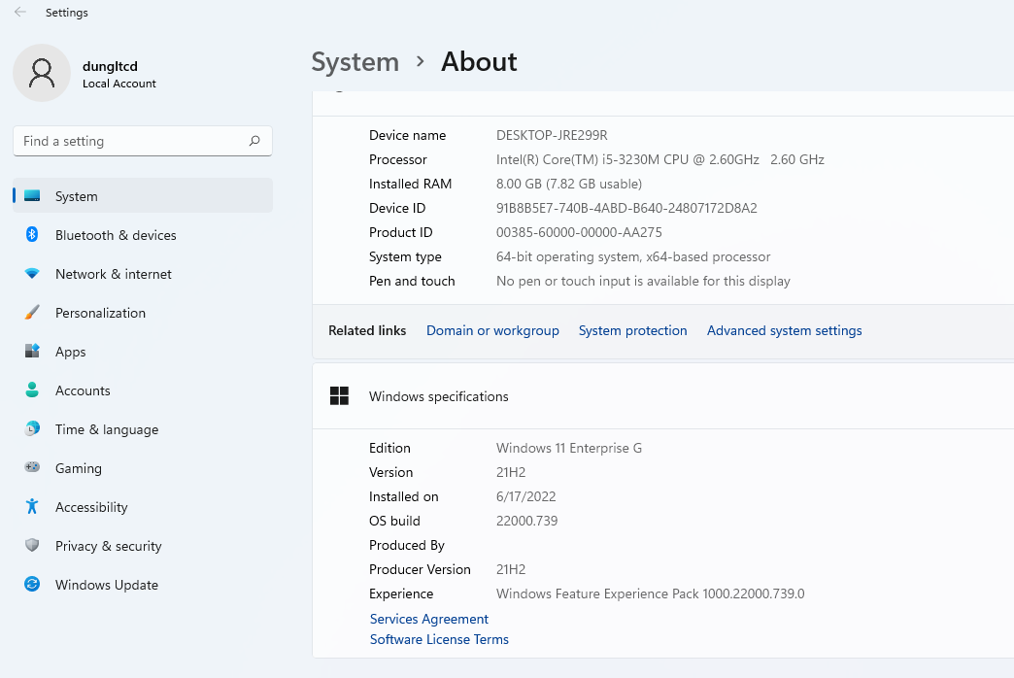Click the Windows logo in specifications header
The image size is (1014, 678).
click(339, 396)
